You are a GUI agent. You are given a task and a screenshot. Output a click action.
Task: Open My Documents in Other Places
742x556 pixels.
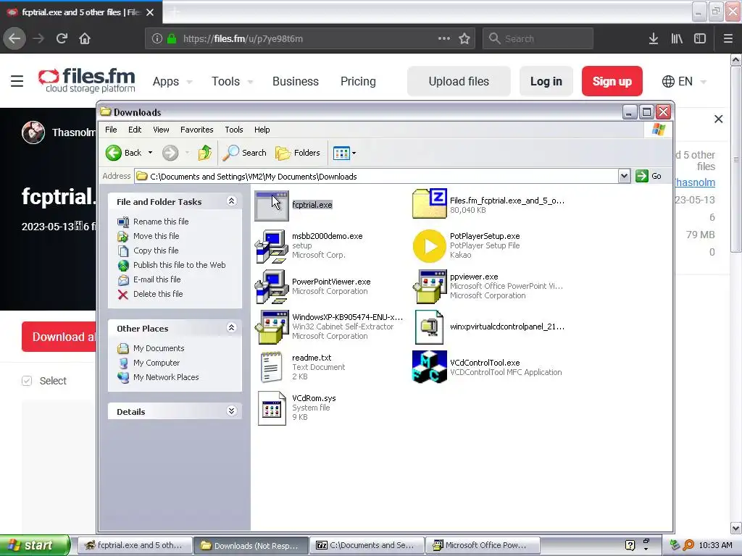click(159, 348)
